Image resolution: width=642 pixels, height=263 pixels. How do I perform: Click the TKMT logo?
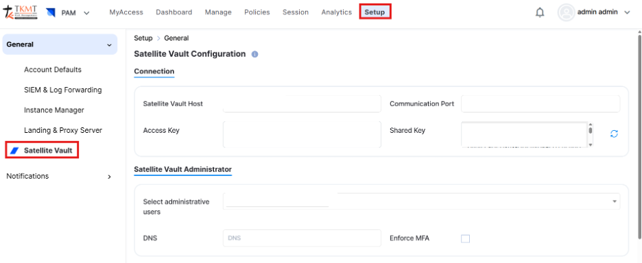click(x=21, y=12)
